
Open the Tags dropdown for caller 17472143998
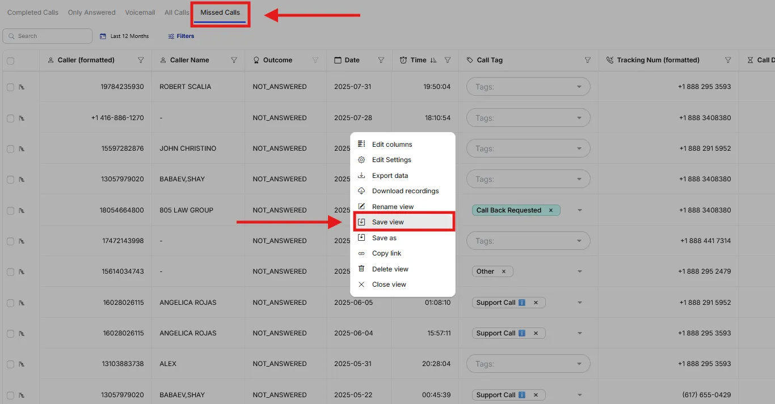528,241
